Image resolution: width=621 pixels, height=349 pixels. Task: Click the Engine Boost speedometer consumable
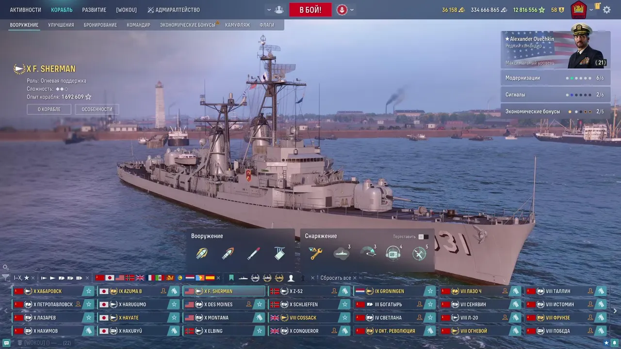368,253
